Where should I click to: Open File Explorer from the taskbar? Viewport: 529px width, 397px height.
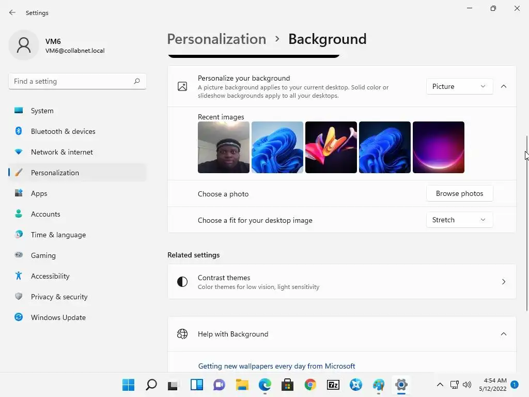[x=242, y=385]
